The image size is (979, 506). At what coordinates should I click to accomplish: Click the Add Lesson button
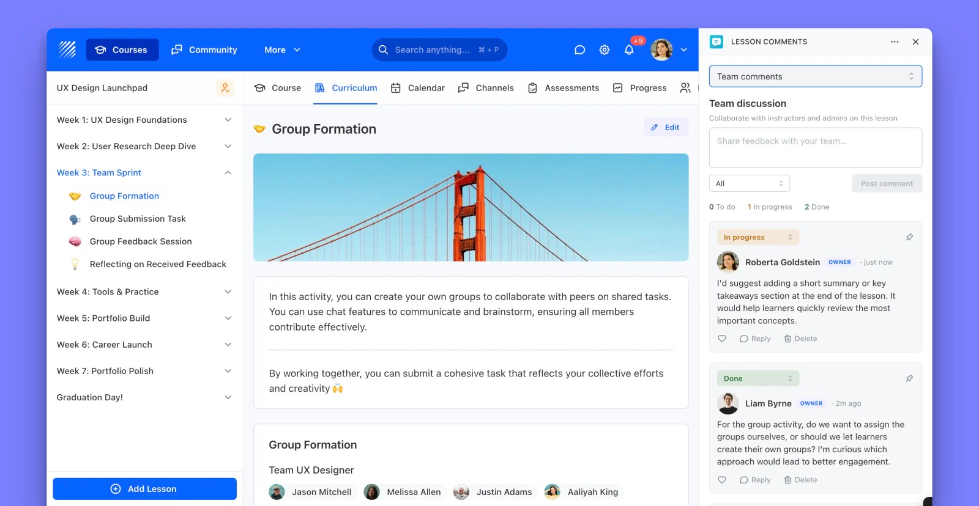145,489
